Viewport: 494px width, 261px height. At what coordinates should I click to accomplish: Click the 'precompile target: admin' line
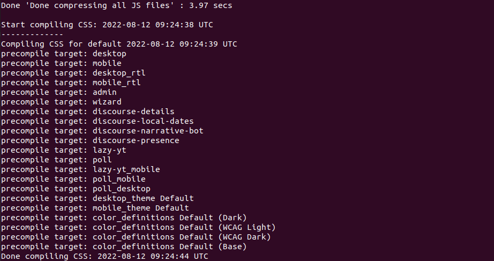coord(58,92)
